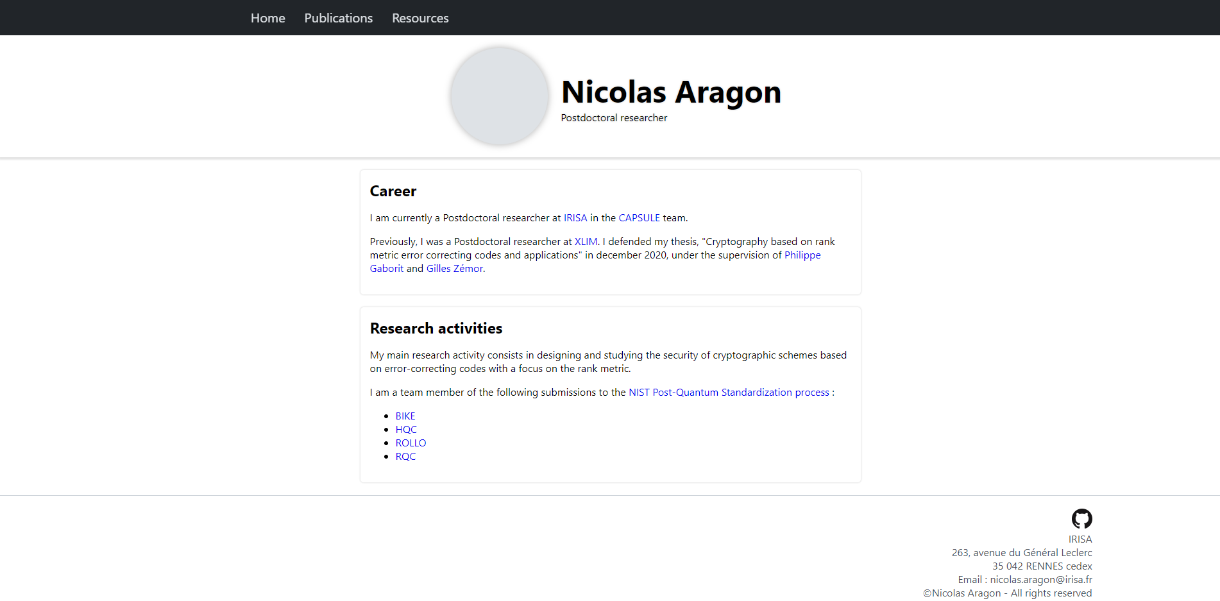
Task: Click the Philippe Gaborit supervisor link
Action: (802, 255)
